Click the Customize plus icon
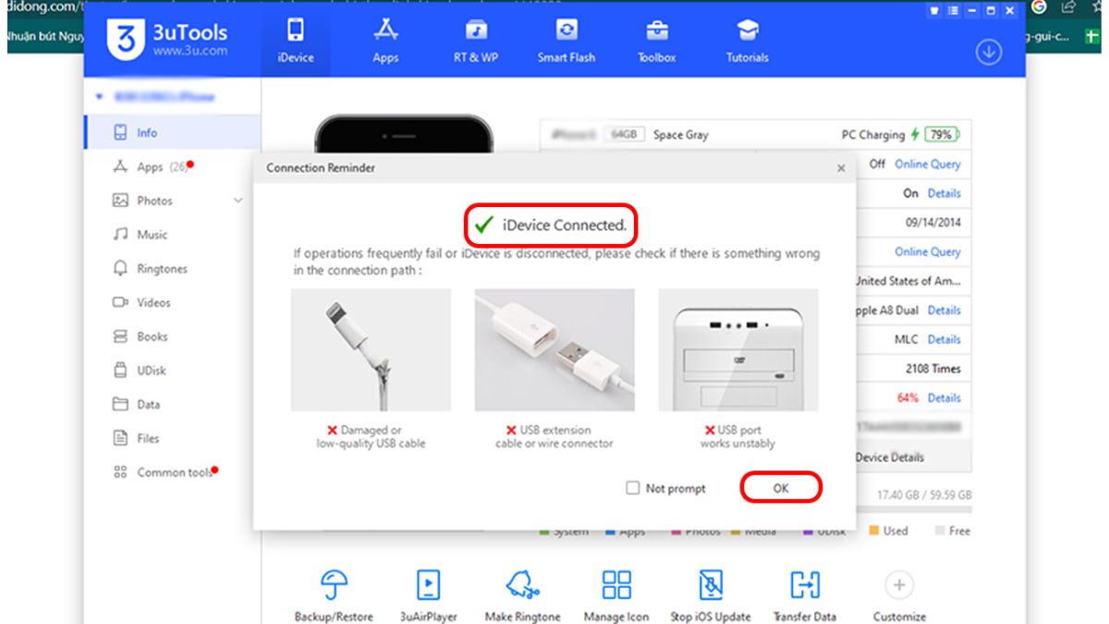 tap(897, 584)
